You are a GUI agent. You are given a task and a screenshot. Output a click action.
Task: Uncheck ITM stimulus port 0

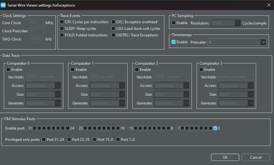[215, 128]
